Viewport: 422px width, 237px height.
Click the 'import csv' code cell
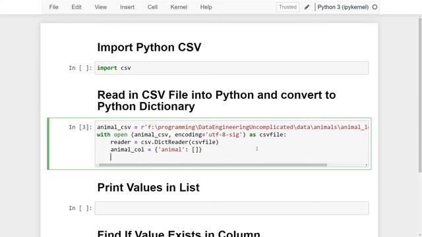tap(231, 68)
